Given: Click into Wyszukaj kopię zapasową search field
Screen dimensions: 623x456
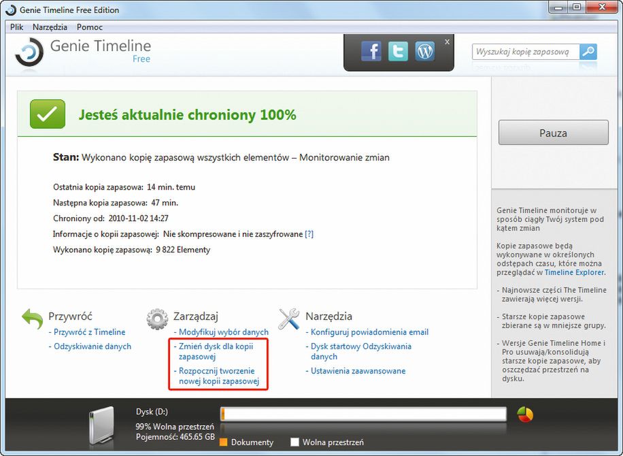Looking at the screenshot, I should pos(525,52).
